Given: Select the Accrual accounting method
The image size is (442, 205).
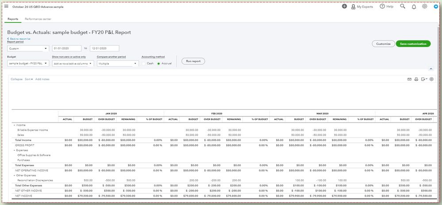Looking at the screenshot, I should [x=159, y=63].
